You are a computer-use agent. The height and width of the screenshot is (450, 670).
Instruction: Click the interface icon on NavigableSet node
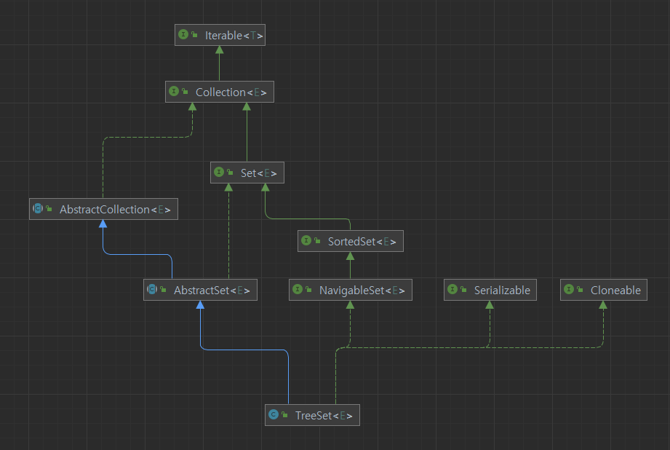(x=298, y=289)
